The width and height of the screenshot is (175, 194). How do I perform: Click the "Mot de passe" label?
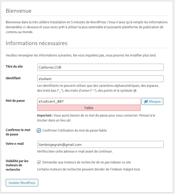pyautogui.click(x=15, y=100)
